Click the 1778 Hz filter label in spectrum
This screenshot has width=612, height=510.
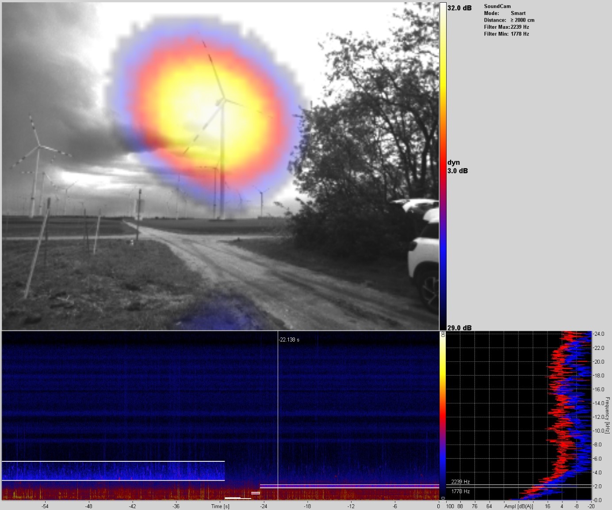460,491
